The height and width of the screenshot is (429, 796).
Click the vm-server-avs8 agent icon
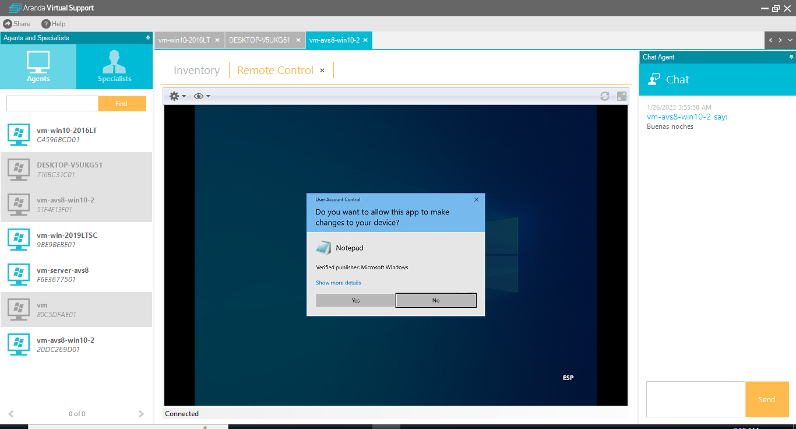[x=19, y=275]
